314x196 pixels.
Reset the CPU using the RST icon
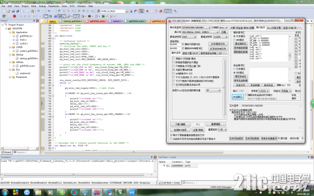tap(4, 16)
